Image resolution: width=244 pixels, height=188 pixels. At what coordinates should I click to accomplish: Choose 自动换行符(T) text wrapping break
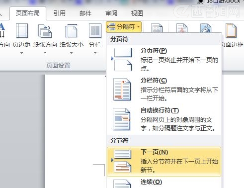point(164,119)
